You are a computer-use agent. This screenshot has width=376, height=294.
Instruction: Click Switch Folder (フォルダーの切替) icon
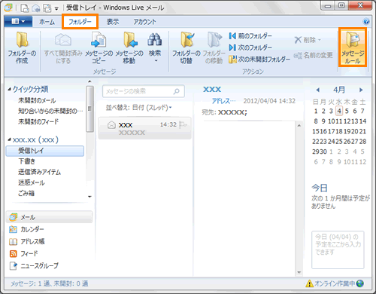pyautogui.click(x=186, y=47)
